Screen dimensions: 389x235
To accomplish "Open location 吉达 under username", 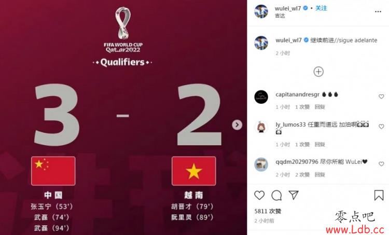I will (280, 16).
